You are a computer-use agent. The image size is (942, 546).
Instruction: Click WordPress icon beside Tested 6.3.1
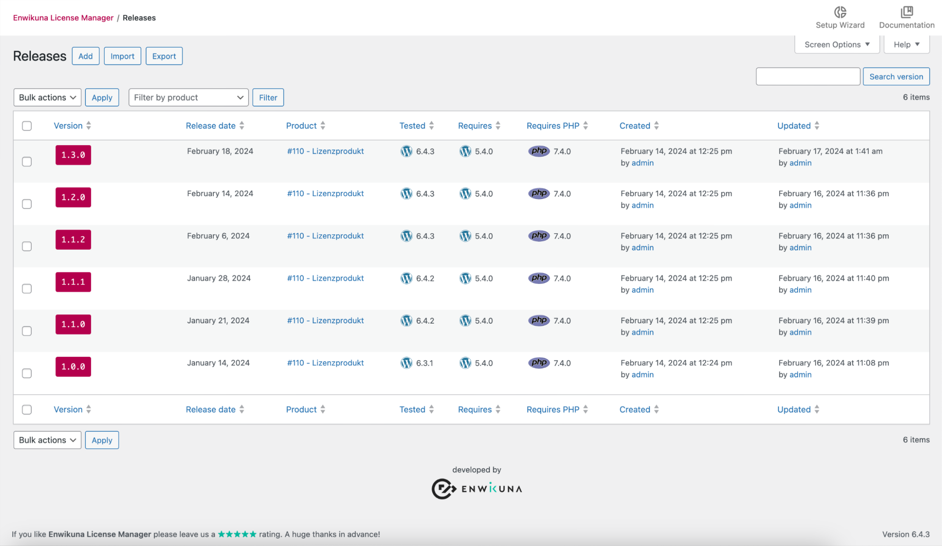[406, 363]
